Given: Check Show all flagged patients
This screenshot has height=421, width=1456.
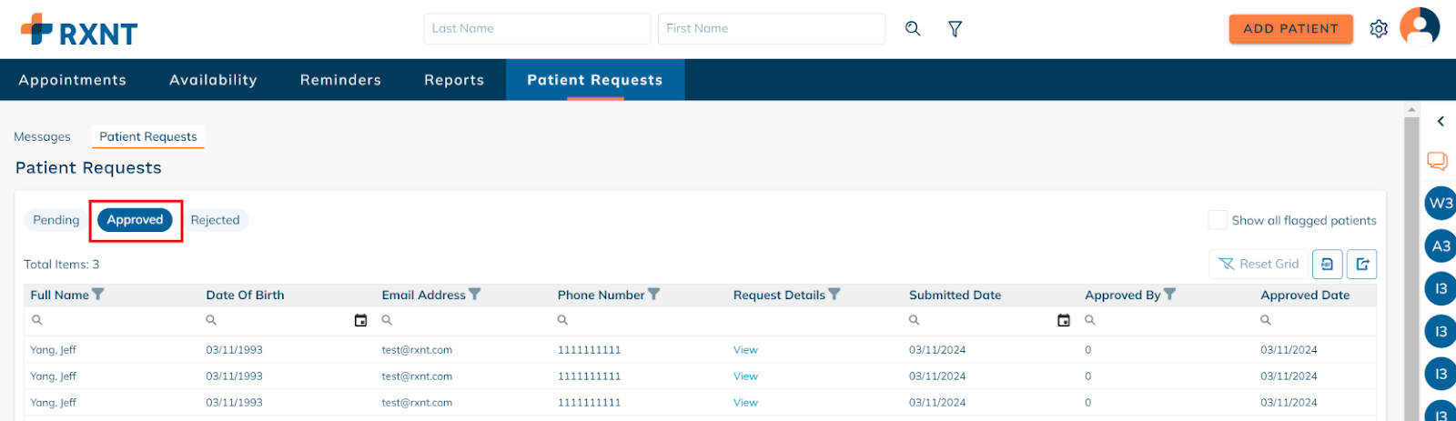Looking at the screenshot, I should pyautogui.click(x=1217, y=220).
